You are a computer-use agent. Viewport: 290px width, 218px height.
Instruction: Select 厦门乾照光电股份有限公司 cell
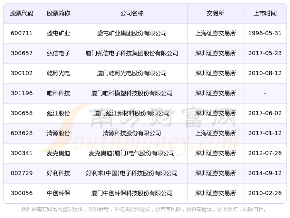click(132, 73)
